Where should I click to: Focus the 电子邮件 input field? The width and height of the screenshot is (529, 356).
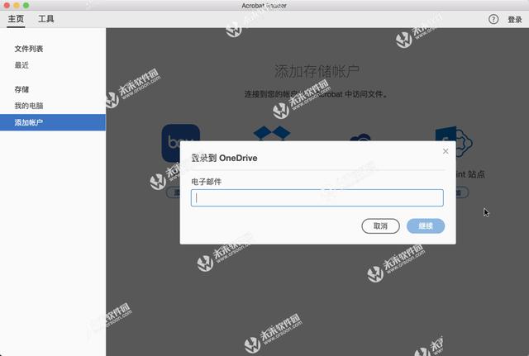click(317, 198)
